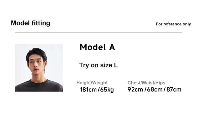Image resolution: width=197 pixels, height=134 pixels.
Task: Select the 181cm height value
Action: [x=88, y=90]
